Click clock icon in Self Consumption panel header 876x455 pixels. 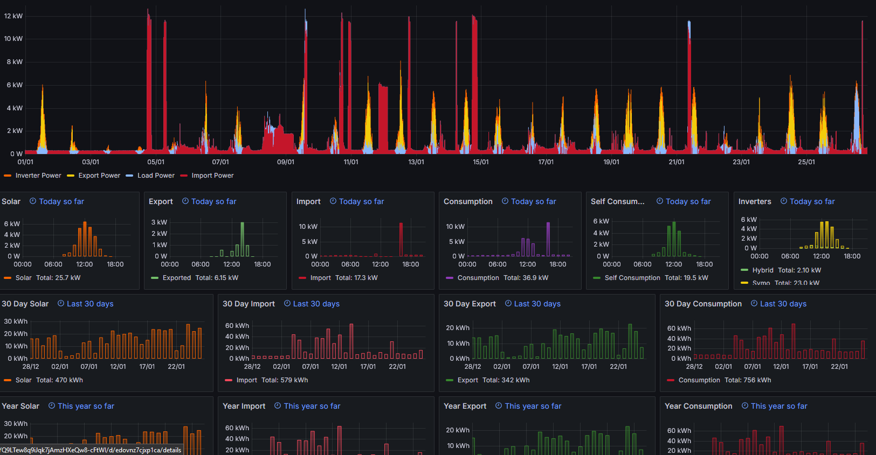pyautogui.click(x=660, y=201)
